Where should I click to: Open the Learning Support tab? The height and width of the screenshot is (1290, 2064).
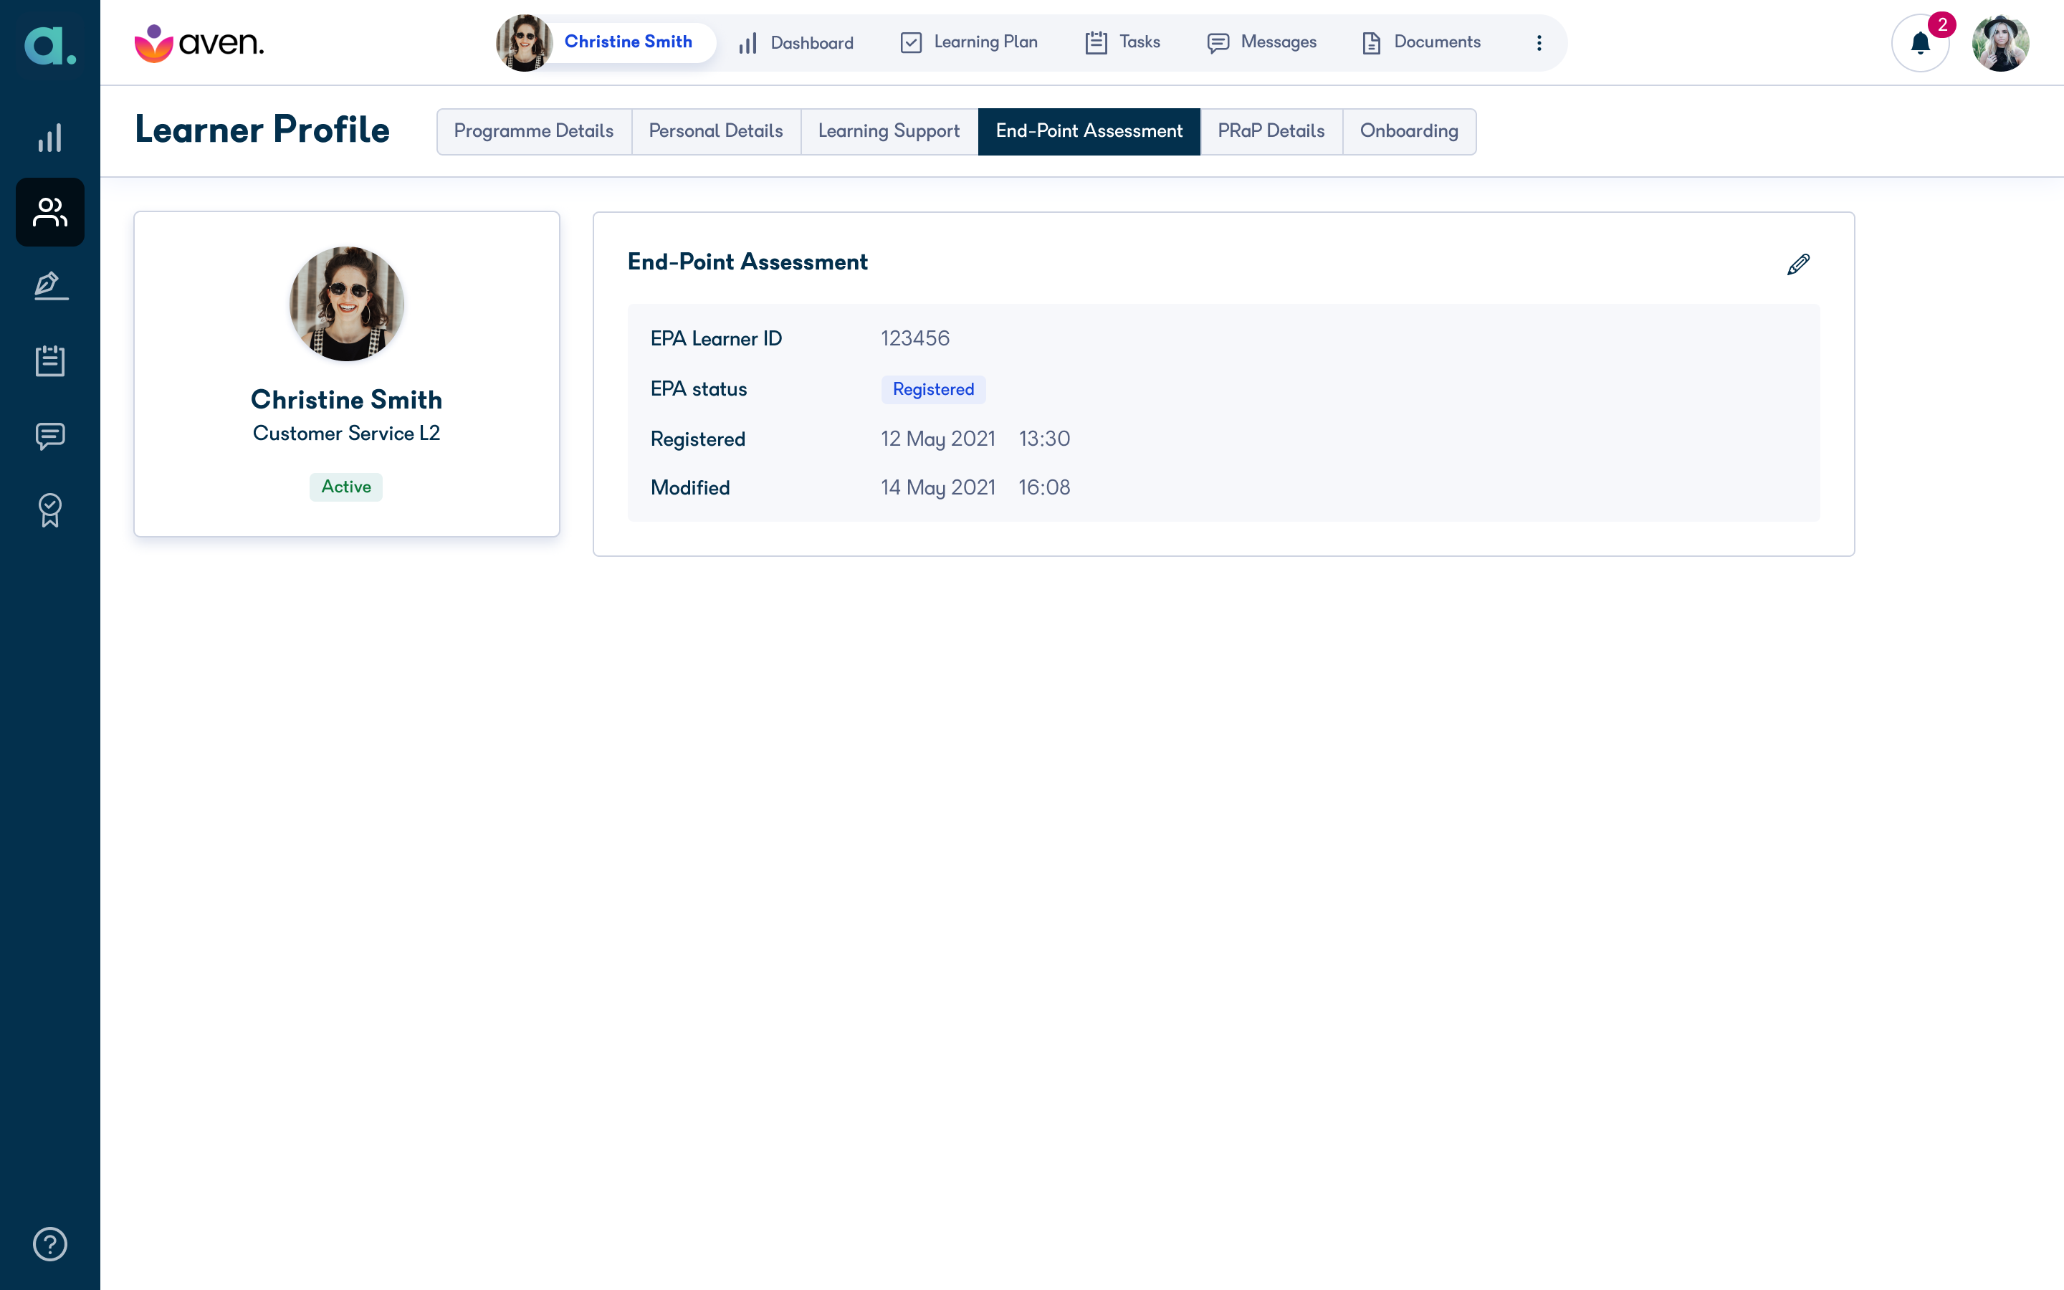tap(889, 131)
